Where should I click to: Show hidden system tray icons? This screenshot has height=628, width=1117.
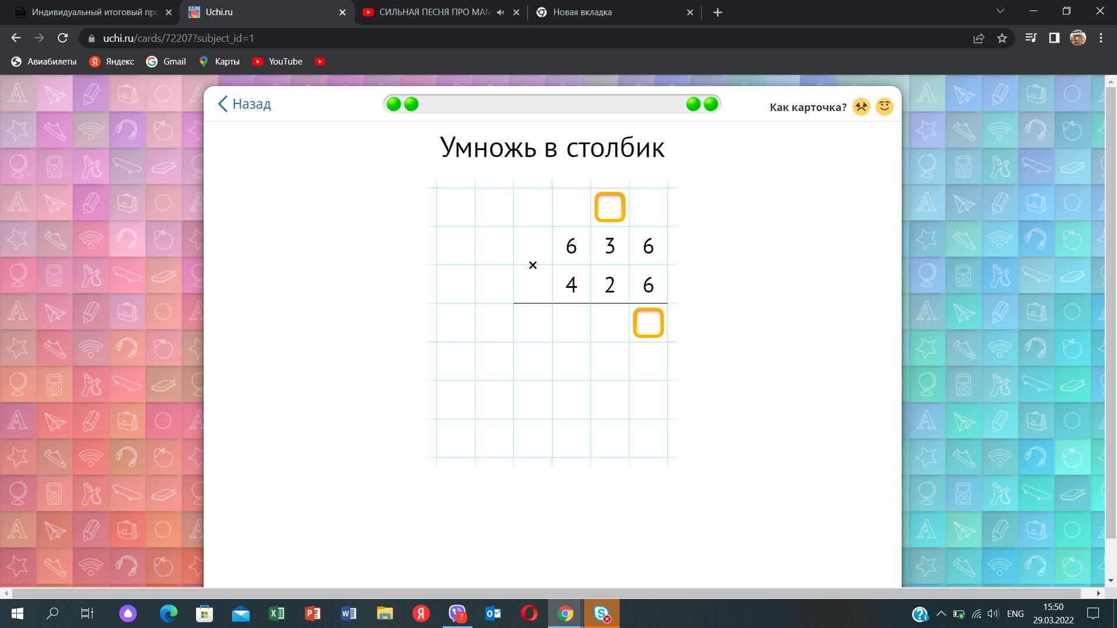[x=941, y=614]
